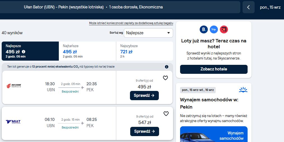Click Sprawdź for the Air China flight

pos(144,95)
